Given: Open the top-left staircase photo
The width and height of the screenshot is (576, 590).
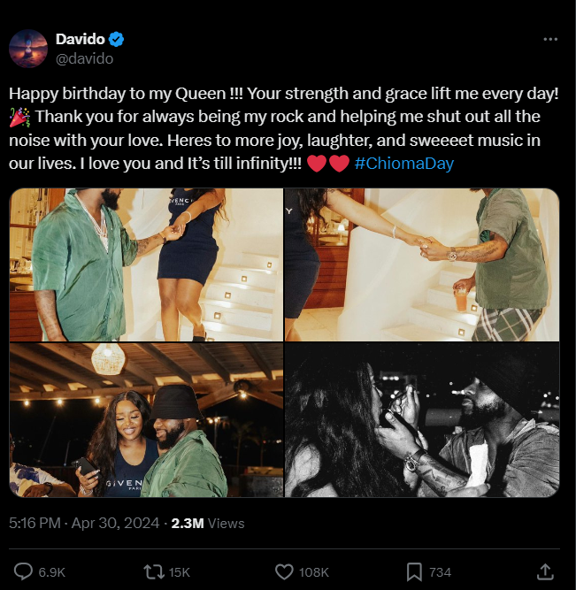Looking at the screenshot, I should point(146,264).
